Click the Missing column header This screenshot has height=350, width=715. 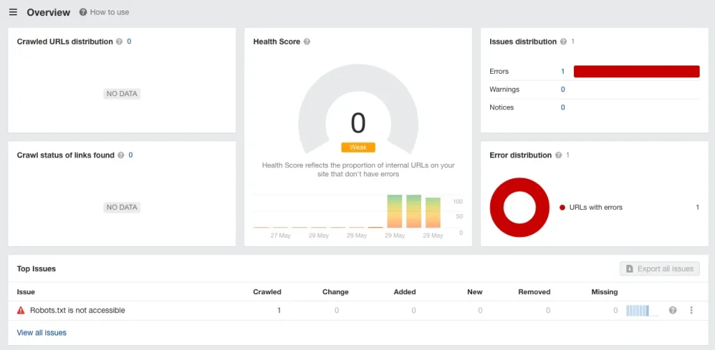[605, 292]
